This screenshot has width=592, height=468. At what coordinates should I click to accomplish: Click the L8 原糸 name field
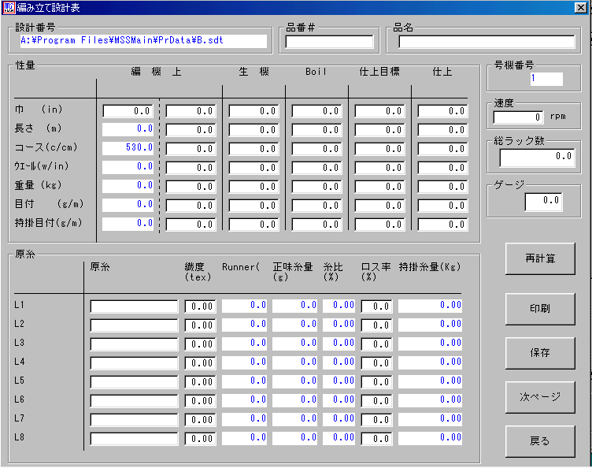[134, 439]
